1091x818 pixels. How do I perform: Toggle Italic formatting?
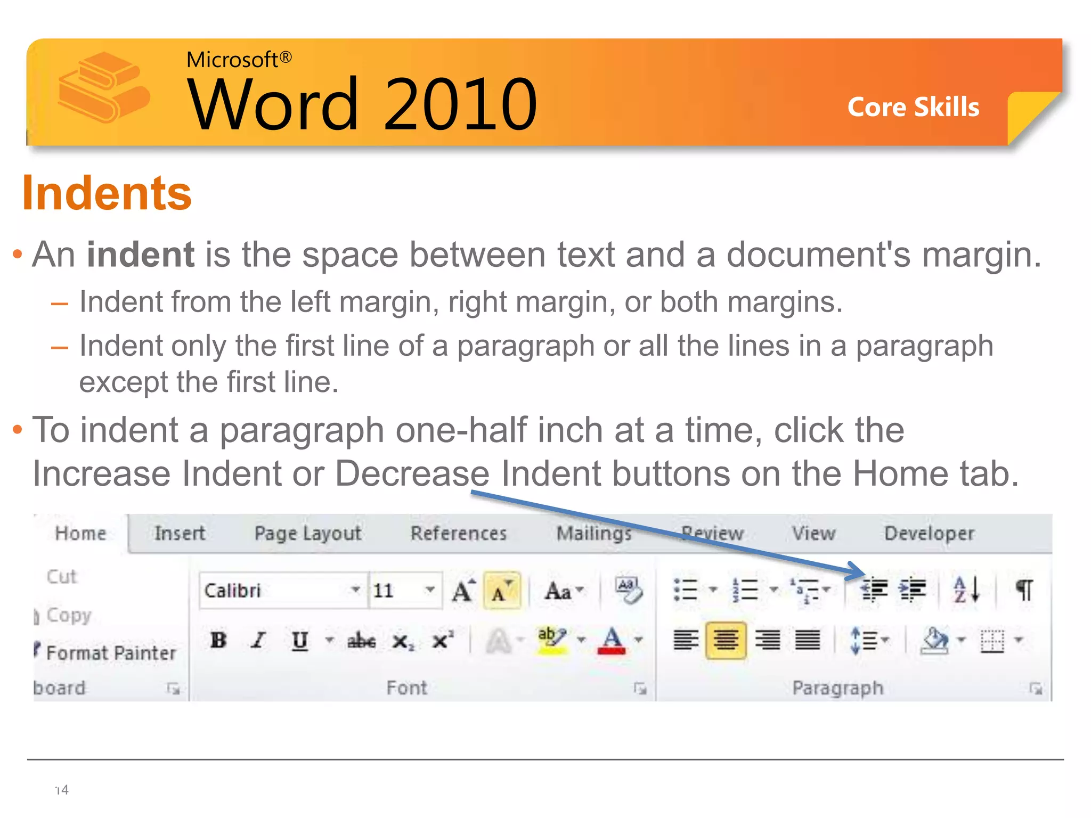click(x=259, y=640)
